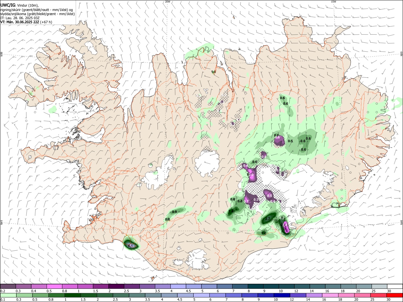Click the lower-row royal blue swatch between 9 and 10
The image size is (403, 302).
[266, 295]
